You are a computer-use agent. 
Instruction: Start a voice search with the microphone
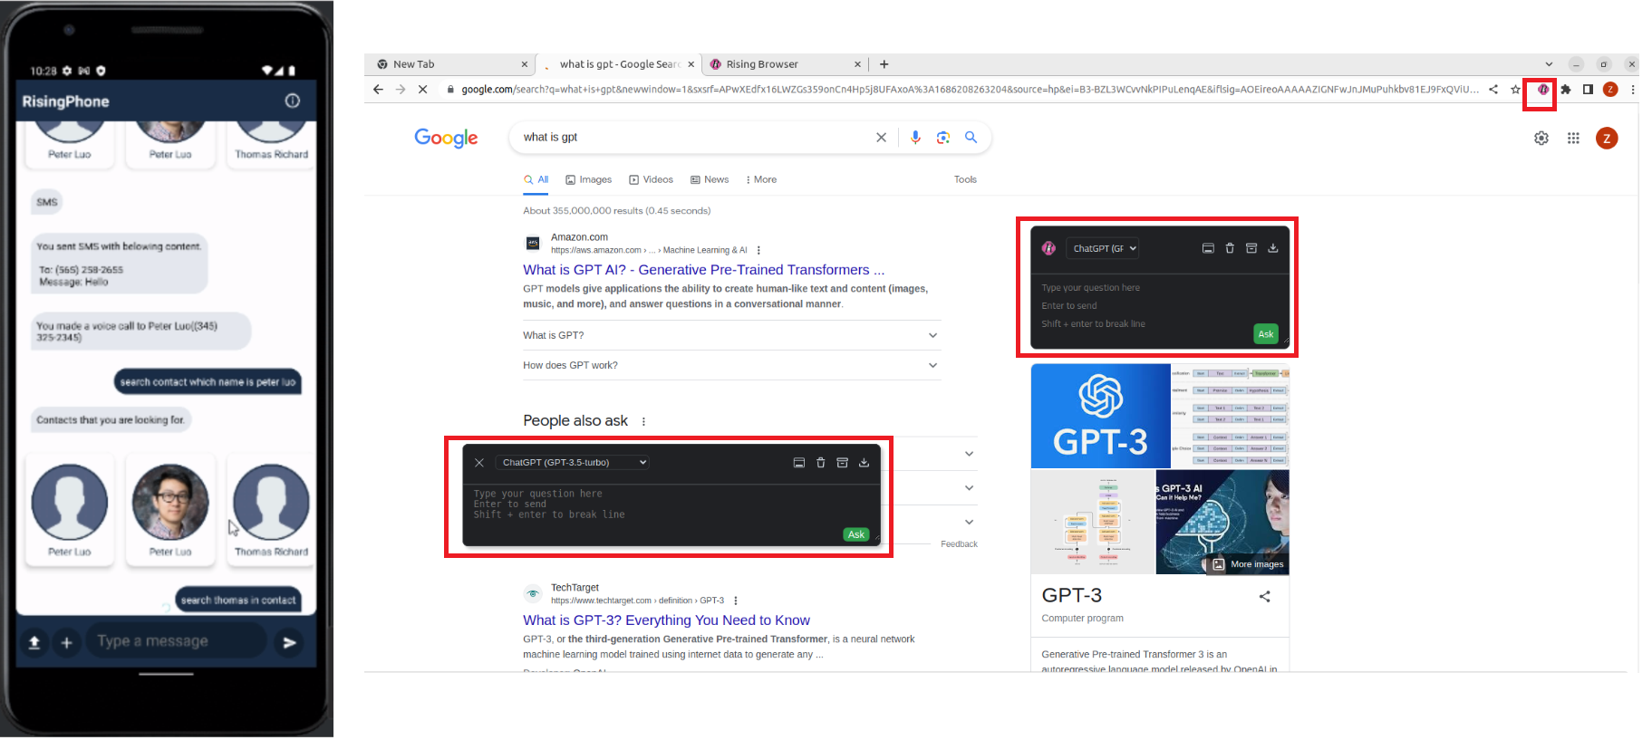(x=915, y=138)
